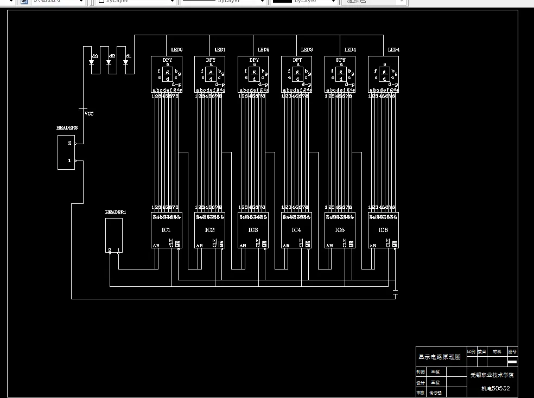Image resolution: width=534 pixels, height=398 pixels.
Task: Open the ByLayer linetype dropdown with thin line
Action: (224, 2)
